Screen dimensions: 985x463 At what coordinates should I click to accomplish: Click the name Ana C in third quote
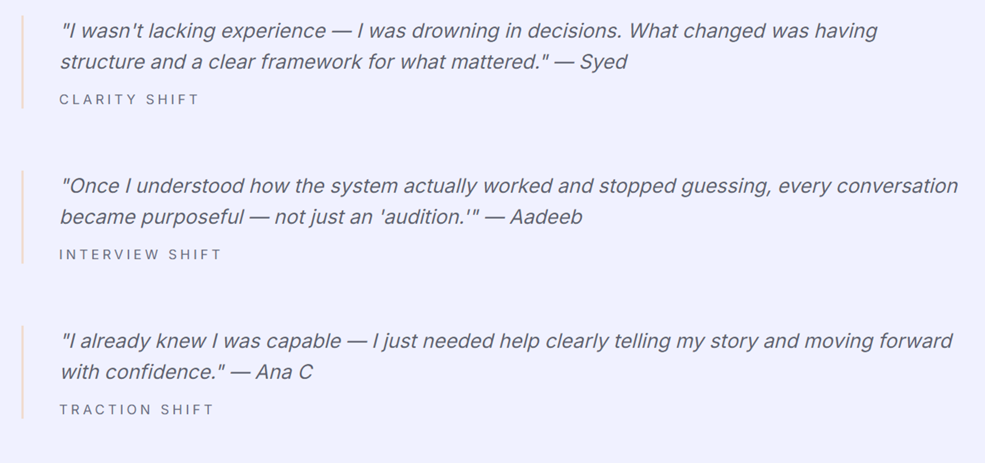[x=284, y=372]
